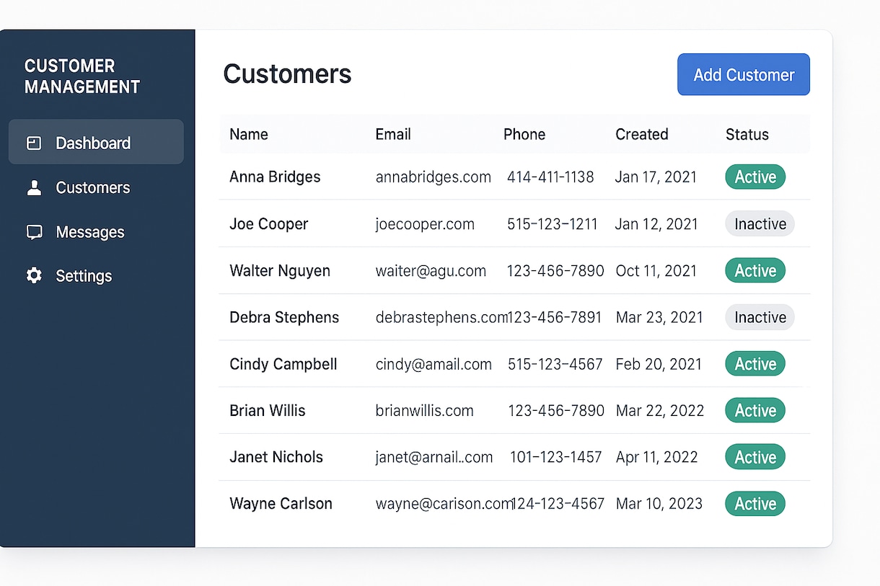Open the Dashboard menu item
The height and width of the screenshot is (586, 880).
point(96,142)
